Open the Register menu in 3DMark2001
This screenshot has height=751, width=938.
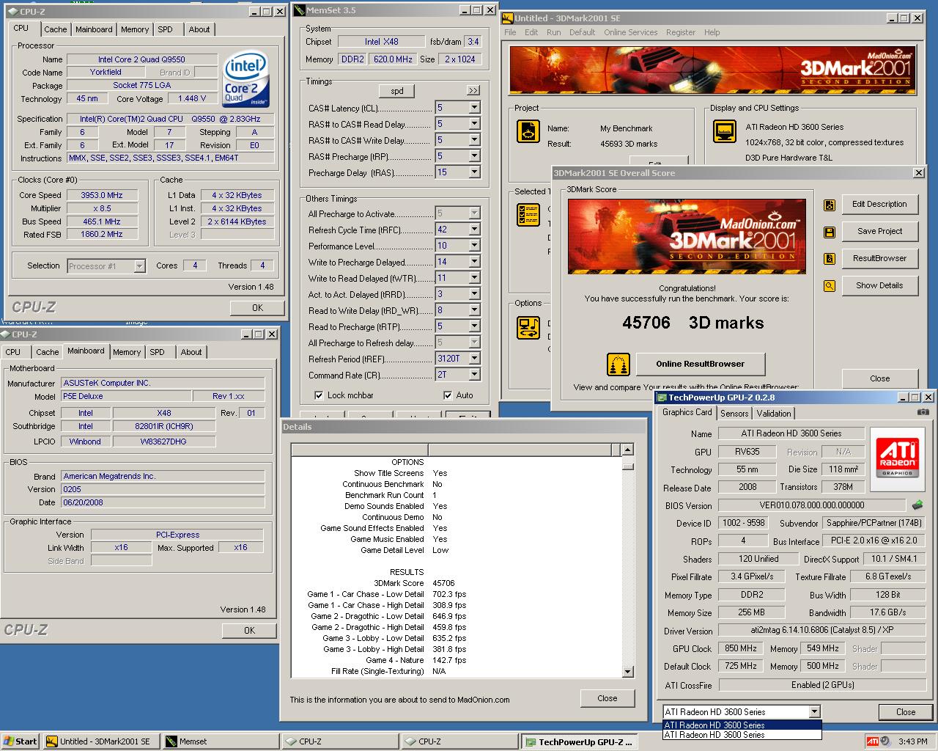point(681,32)
